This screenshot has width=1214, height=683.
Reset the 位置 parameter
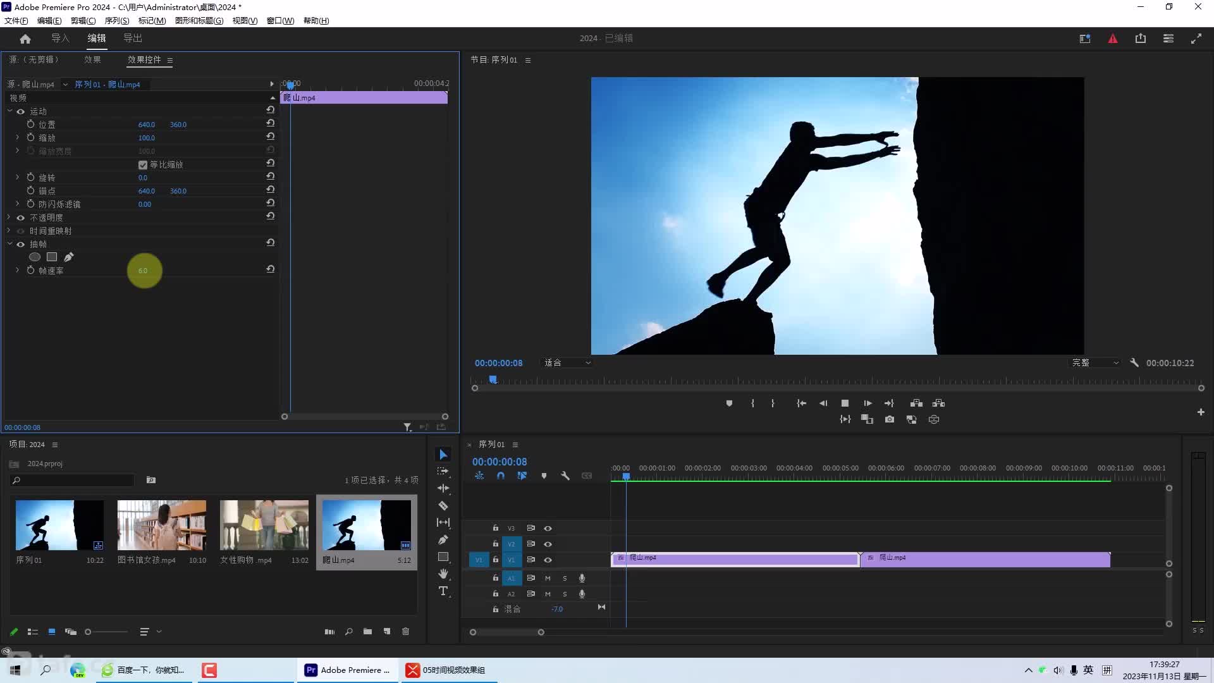[x=271, y=123]
